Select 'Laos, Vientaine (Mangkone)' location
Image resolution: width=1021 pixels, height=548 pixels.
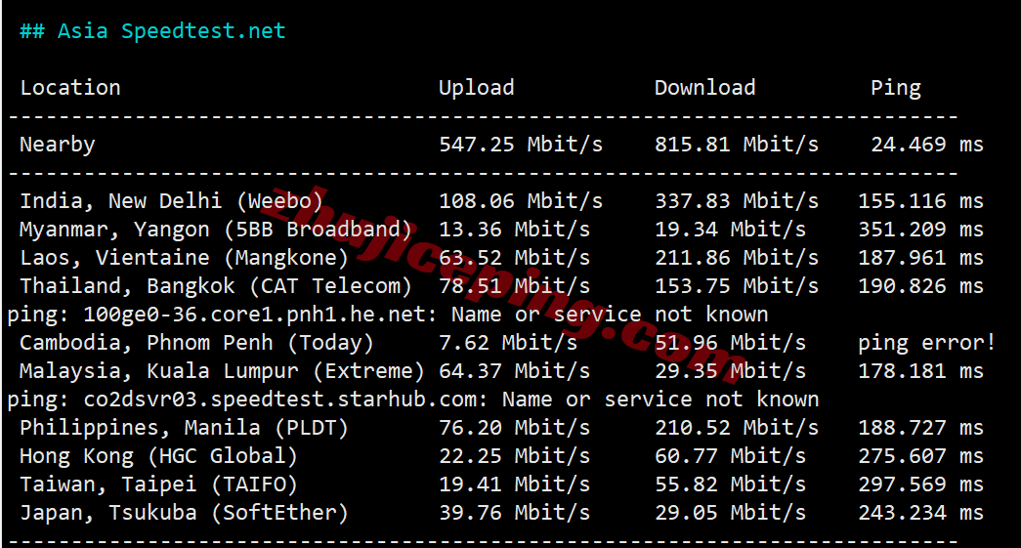(x=185, y=258)
